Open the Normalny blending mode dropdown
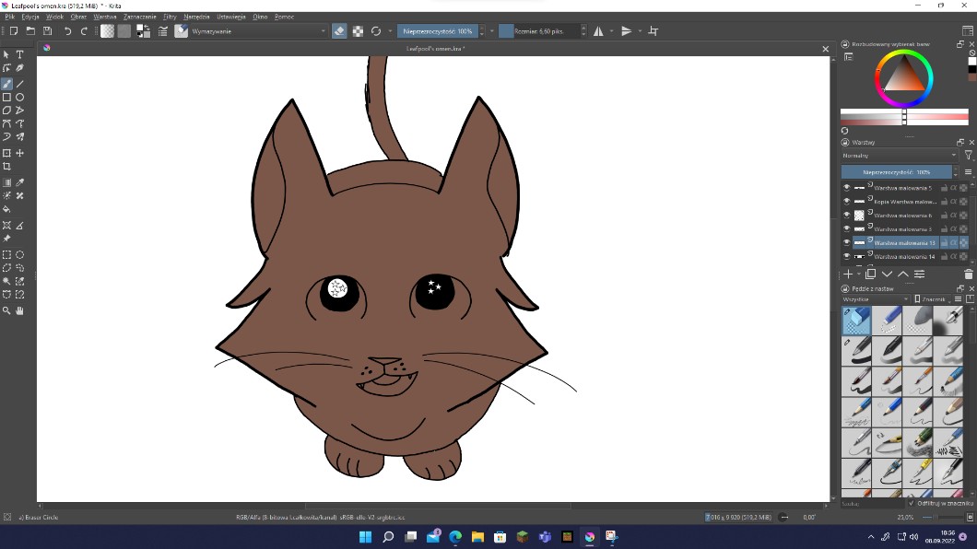The height and width of the screenshot is (549, 977). pyautogui.click(x=899, y=156)
